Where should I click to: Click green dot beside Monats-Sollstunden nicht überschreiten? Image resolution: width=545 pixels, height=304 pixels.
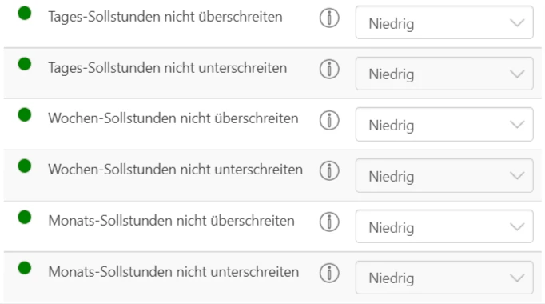[25, 217]
